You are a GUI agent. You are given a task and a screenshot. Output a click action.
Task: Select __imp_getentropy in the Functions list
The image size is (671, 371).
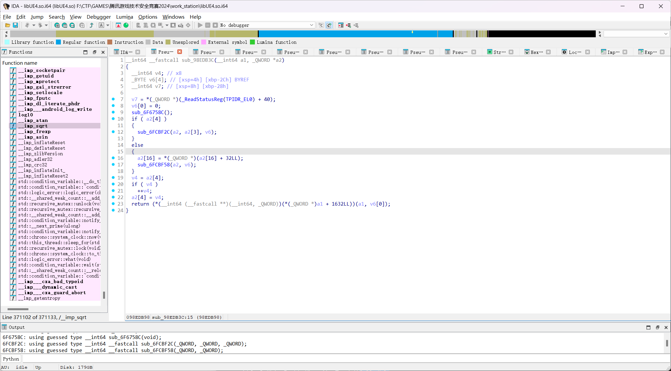click(55, 298)
